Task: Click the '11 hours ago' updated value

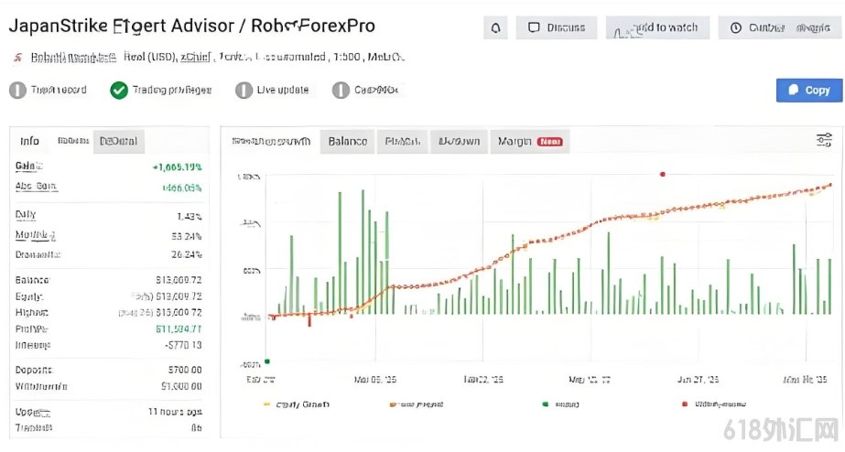Action: click(175, 412)
